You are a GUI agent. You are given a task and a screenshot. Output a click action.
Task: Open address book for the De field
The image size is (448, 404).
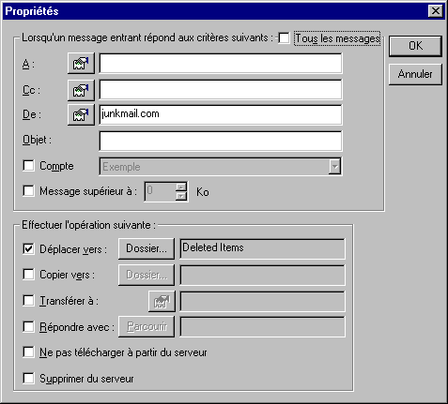click(x=81, y=114)
